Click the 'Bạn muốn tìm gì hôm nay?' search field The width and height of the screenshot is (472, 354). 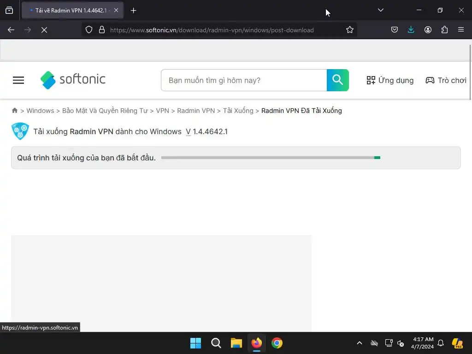pyautogui.click(x=244, y=80)
